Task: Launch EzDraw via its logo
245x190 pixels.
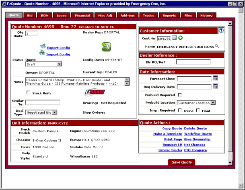Action: pos(95,93)
